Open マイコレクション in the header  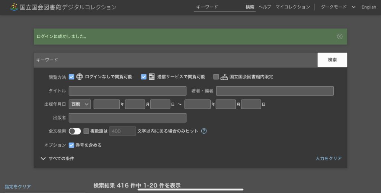(293, 7)
